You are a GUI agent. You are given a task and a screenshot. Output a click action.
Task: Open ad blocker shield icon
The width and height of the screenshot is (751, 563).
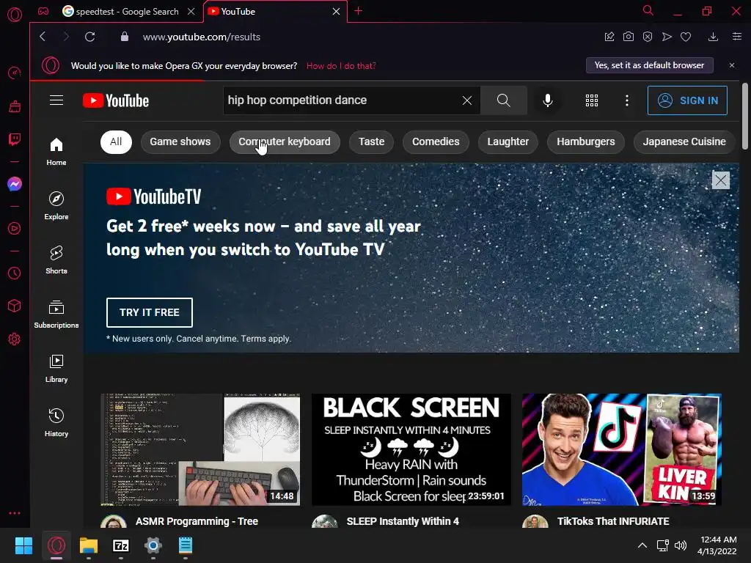[648, 37]
